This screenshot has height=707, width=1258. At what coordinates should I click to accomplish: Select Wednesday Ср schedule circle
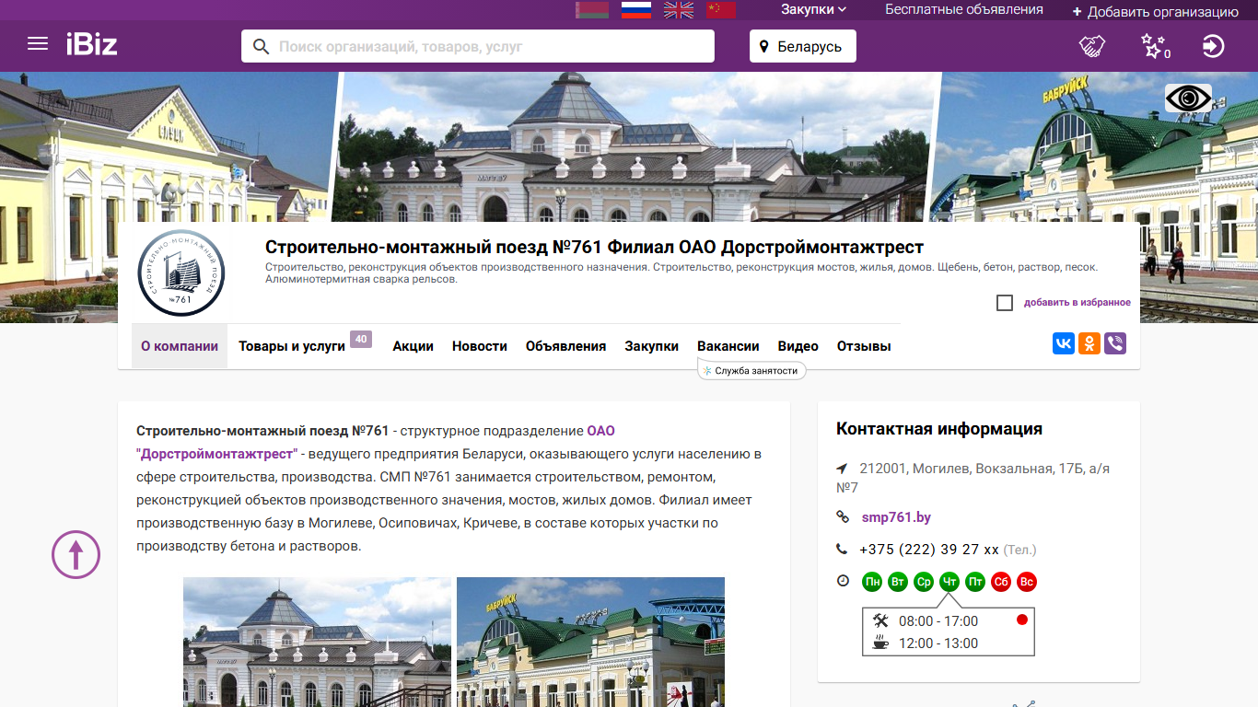tap(924, 582)
